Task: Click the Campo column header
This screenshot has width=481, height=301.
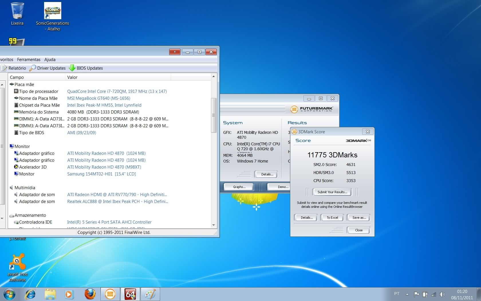Action: point(37,77)
